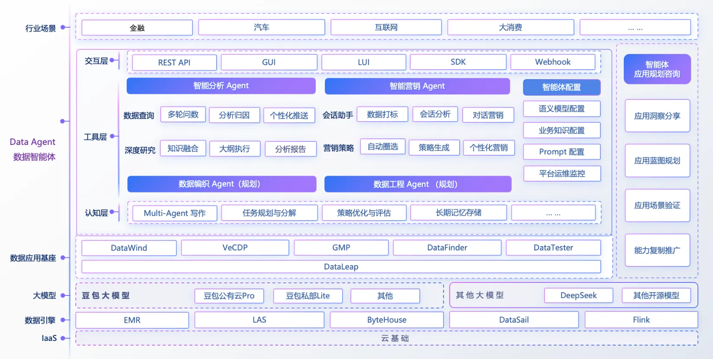This screenshot has width=713, height=359.
Task: Click the 数据应用基座 label
Action: click(x=33, y=258)
